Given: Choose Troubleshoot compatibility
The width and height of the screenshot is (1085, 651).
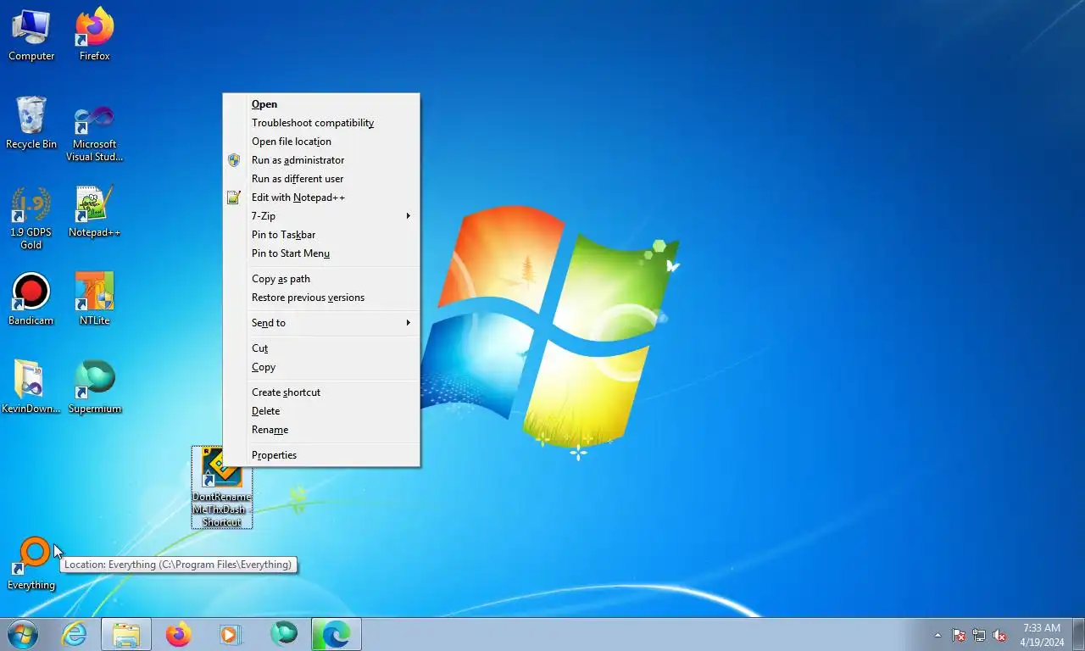Looking at the screenshot, I should 321,123.
